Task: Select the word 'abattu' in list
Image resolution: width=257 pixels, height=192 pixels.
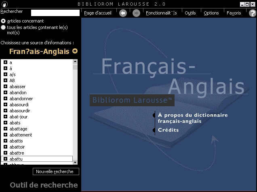Action: pos(16,159)
